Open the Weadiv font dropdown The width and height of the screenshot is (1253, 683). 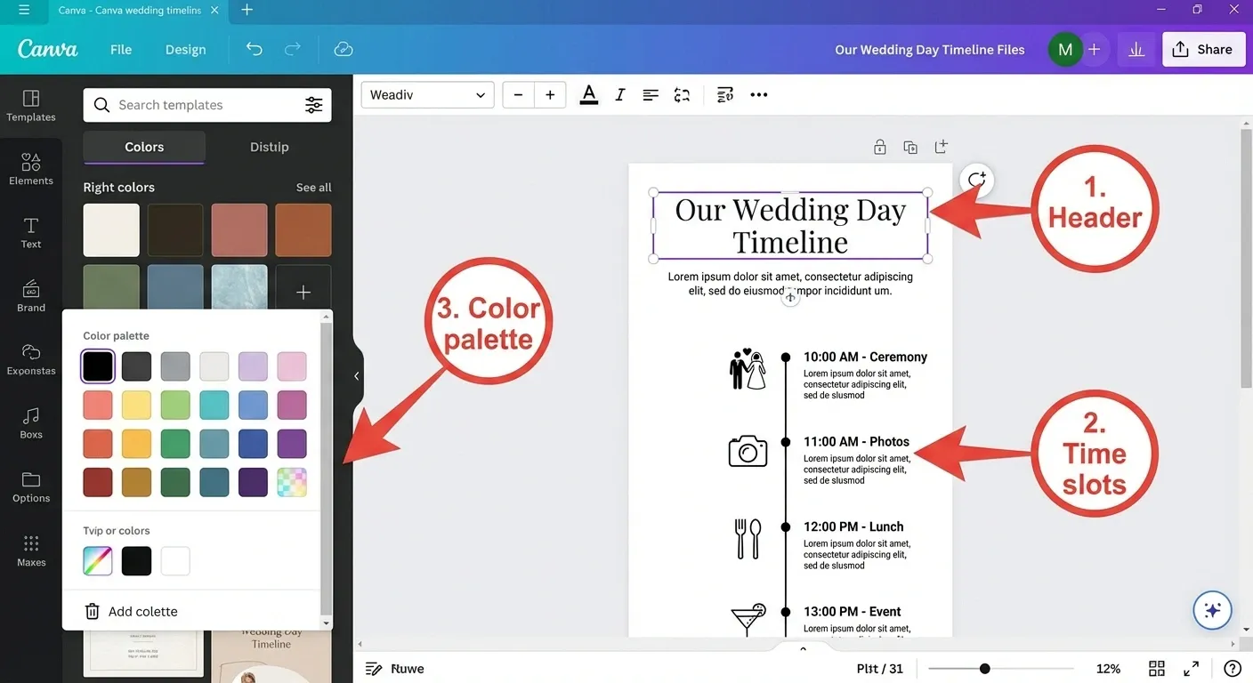pyautogui.click(x=427, y=94)
